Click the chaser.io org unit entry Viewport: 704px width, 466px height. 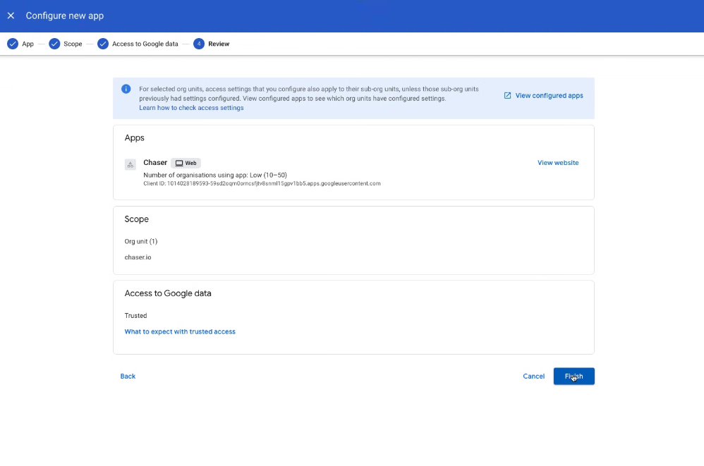tap(138, 257)
